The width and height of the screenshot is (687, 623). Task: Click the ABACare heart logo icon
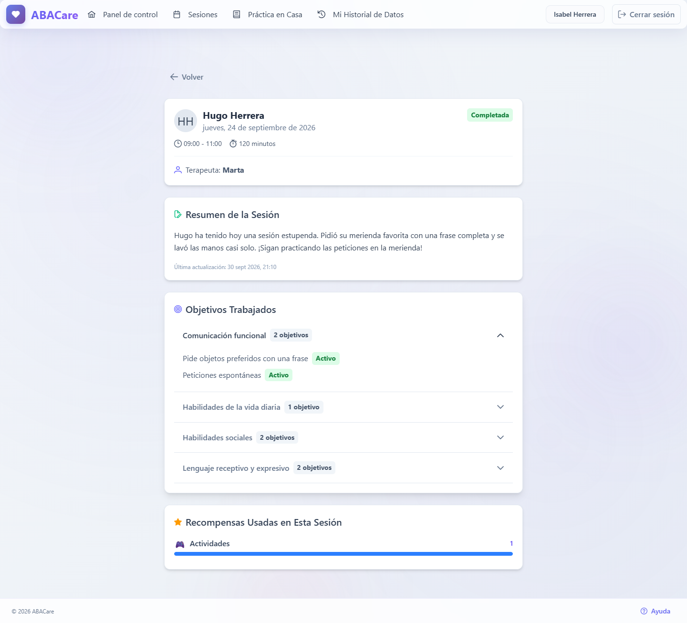pyautogui.click(x=16, y=14)
